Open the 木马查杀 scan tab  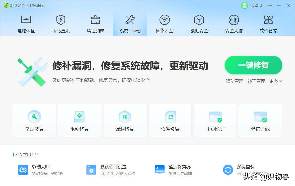tap(61, 23)
